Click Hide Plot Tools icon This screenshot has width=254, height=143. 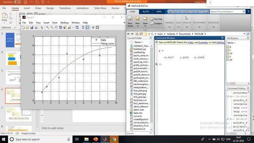[x=93, y=27]
